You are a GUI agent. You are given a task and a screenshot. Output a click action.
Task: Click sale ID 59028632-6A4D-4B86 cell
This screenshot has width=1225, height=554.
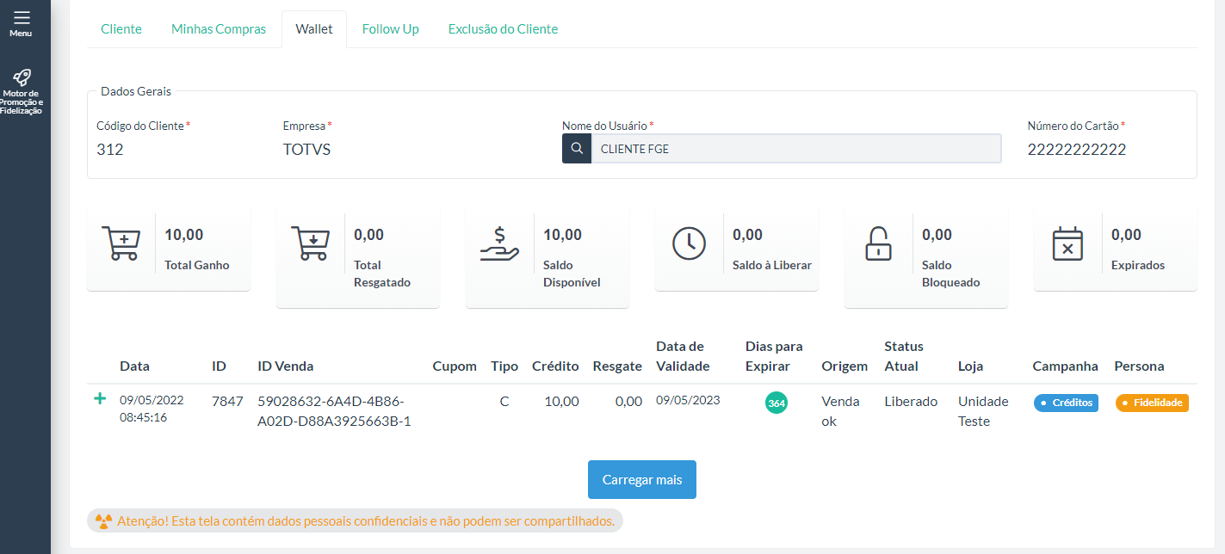pos(334,411)
